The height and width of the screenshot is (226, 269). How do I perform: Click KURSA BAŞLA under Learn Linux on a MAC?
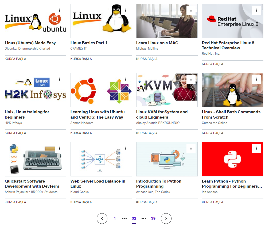147,59
